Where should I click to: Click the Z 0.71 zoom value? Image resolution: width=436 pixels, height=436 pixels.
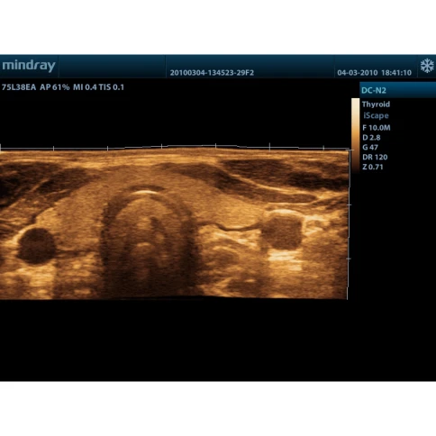click(373, 167)
